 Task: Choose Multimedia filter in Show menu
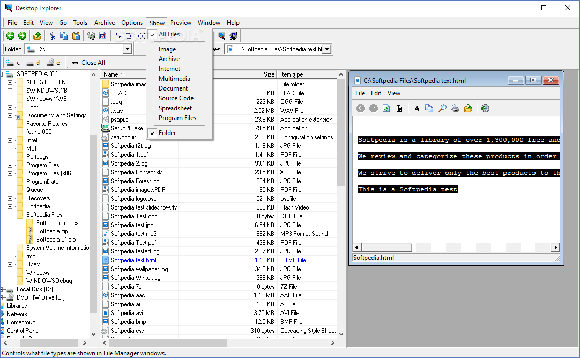pyautogui.click(x=180, y=79)
